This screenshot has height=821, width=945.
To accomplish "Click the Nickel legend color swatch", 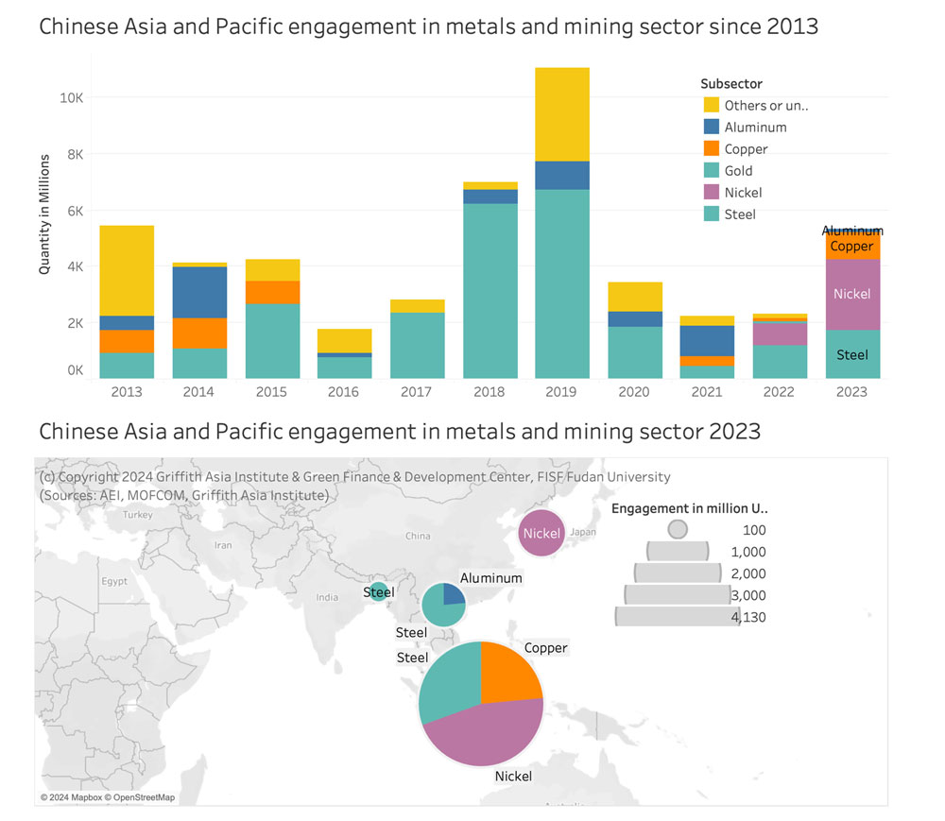I will (x=712, y=193).
